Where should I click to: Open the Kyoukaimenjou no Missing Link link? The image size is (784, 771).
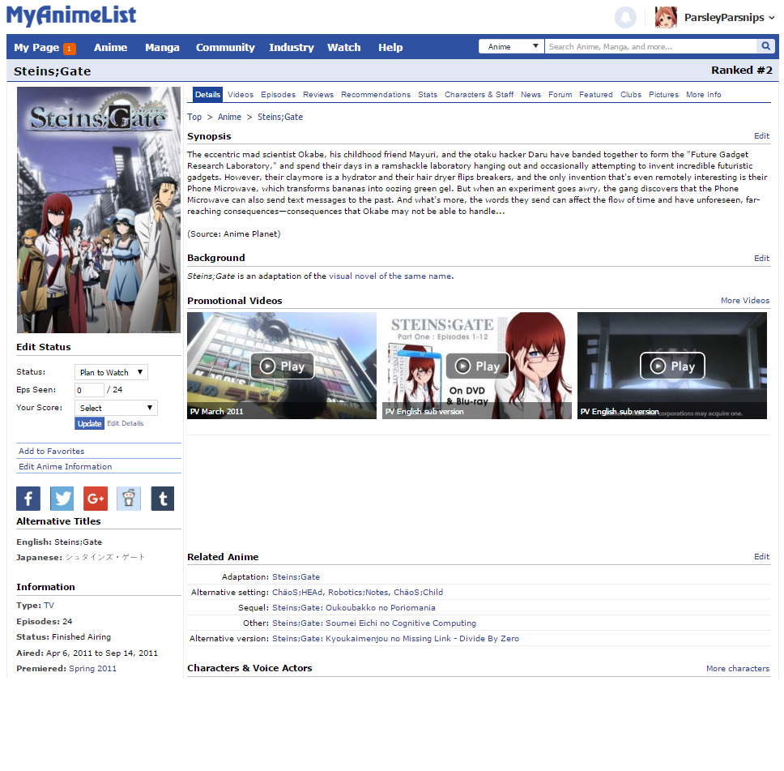tap(395, 639)
